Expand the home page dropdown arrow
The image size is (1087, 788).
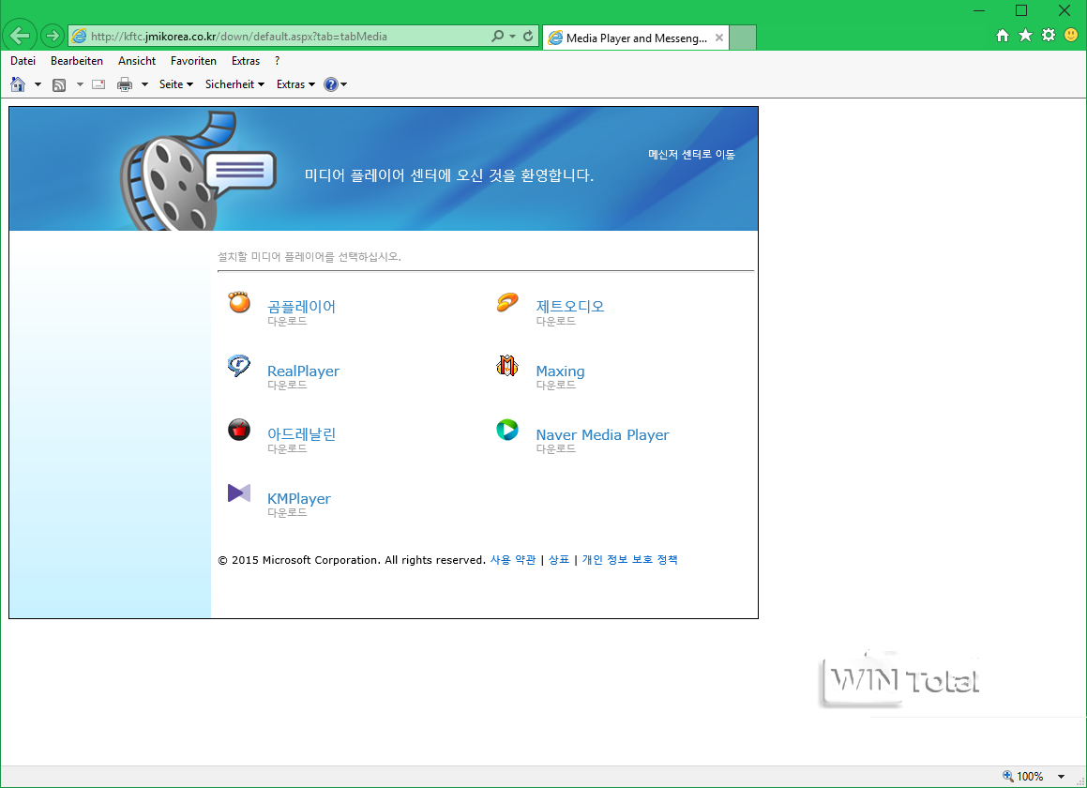click(x=38, y=84)
